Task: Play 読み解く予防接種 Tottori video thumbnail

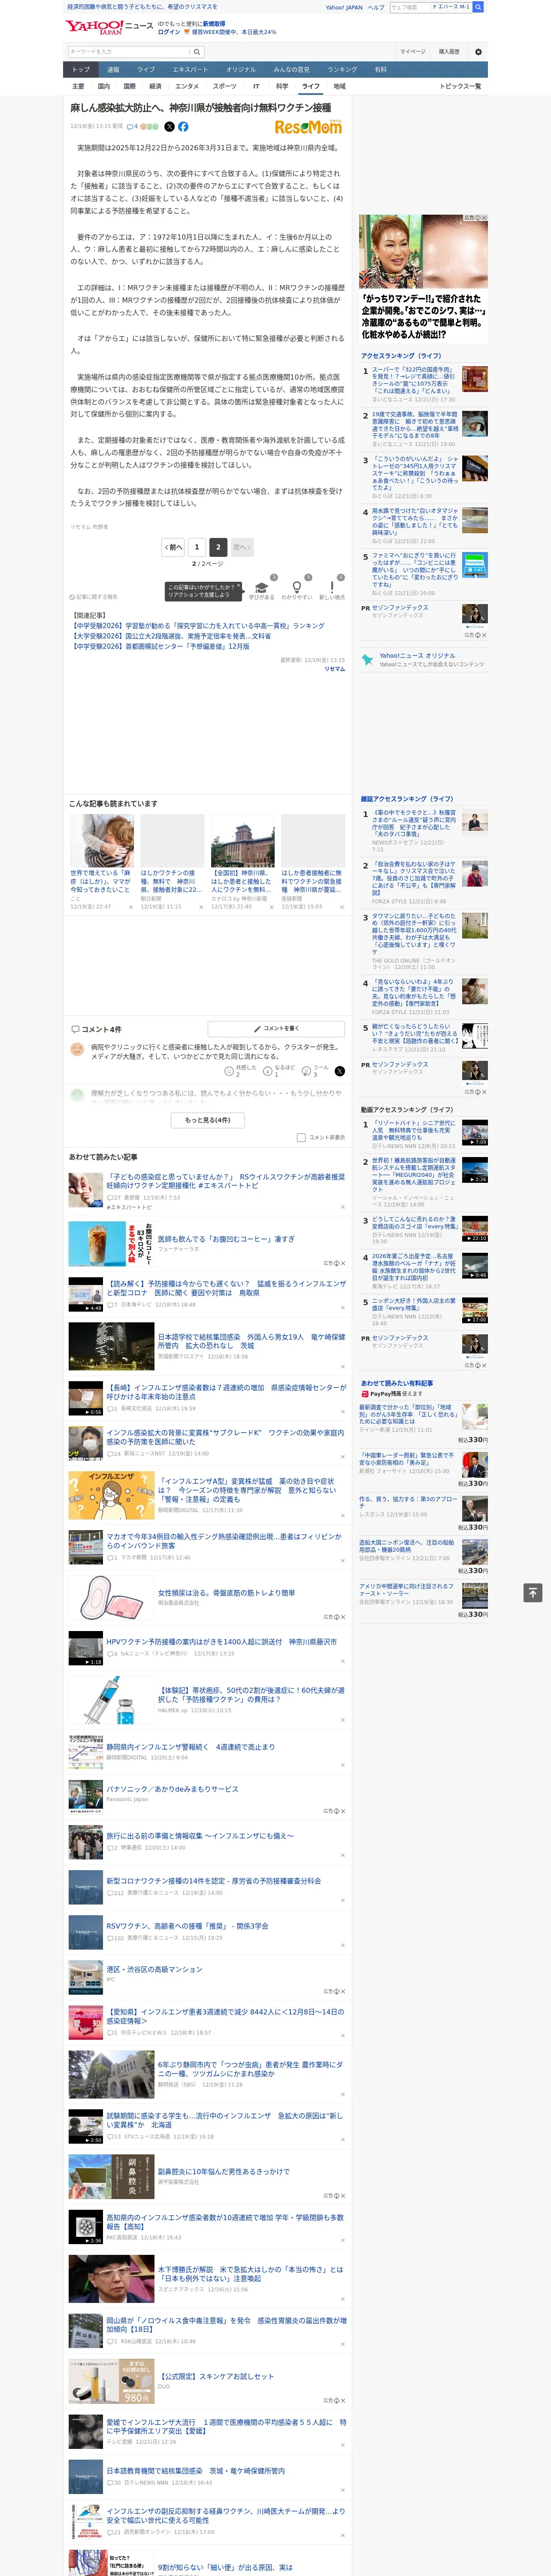Action: tap(86, 1294)
